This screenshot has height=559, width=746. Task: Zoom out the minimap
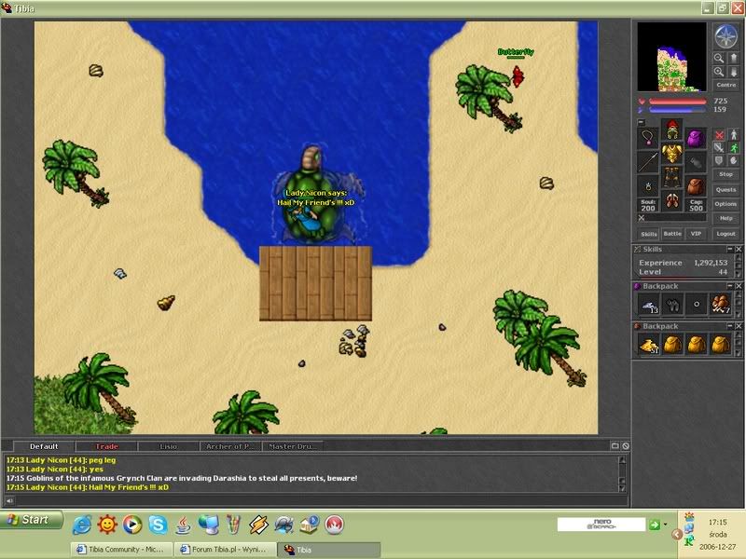(x=719, y=59)
